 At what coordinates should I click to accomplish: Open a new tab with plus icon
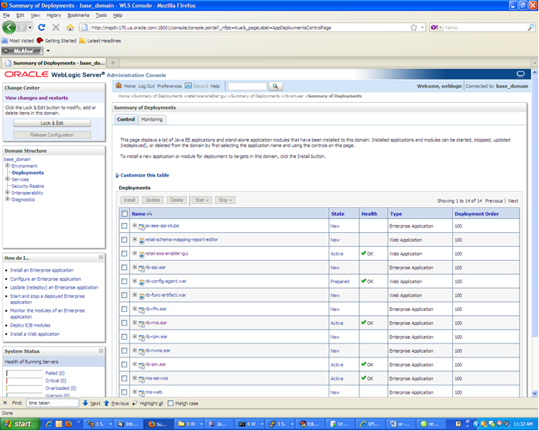pos(113,63)
